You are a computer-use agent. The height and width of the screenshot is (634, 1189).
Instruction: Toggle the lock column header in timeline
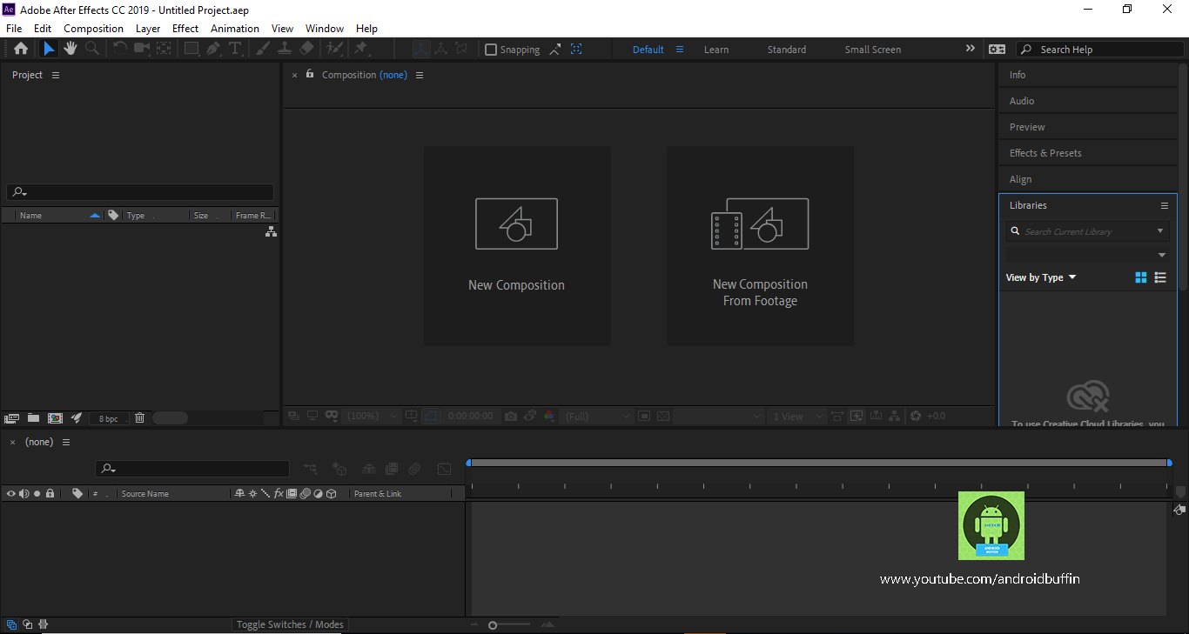pos(50,493)
